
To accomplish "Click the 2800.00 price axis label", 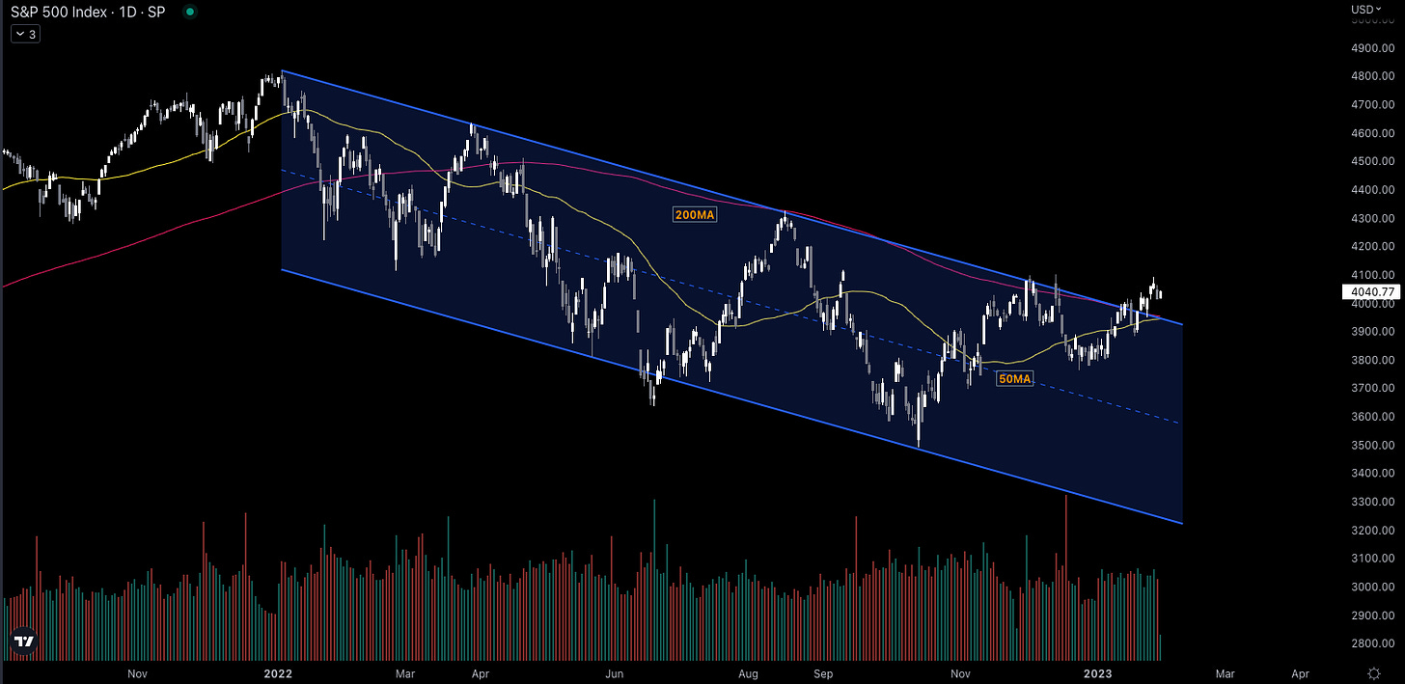I will pyautogui.click(x=1372, y=643).
